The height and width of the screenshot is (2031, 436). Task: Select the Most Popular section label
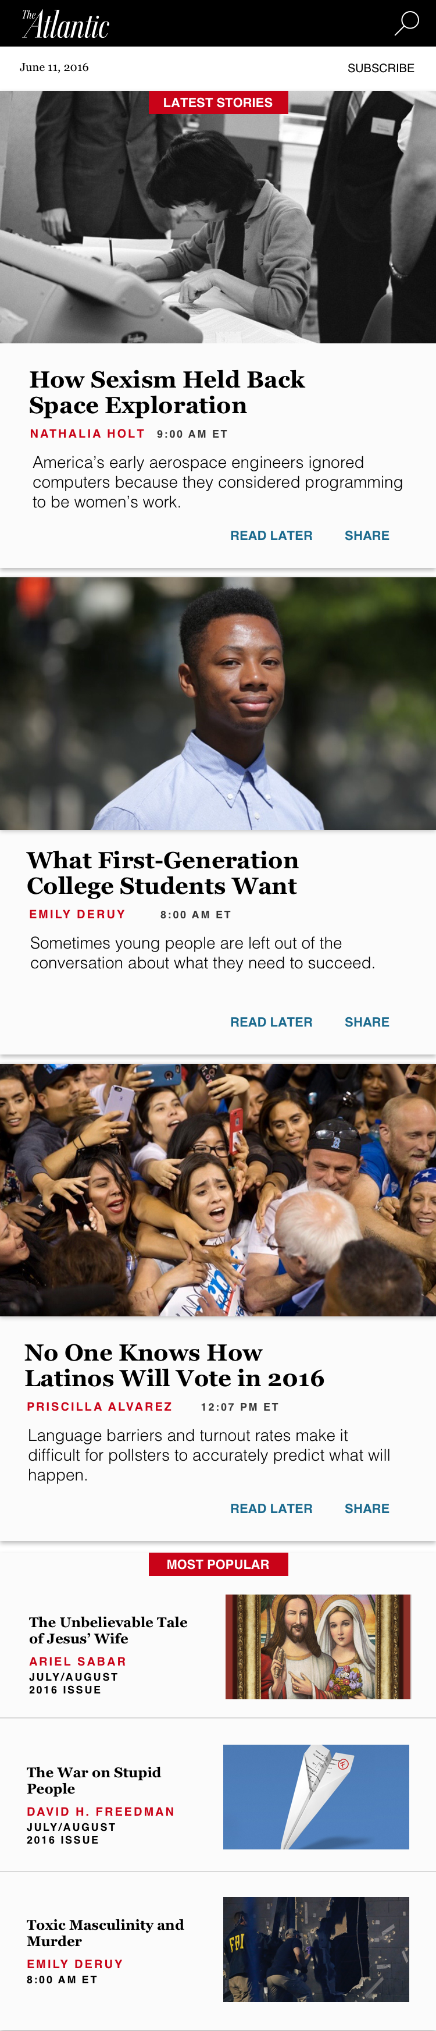pos(218,1564)
